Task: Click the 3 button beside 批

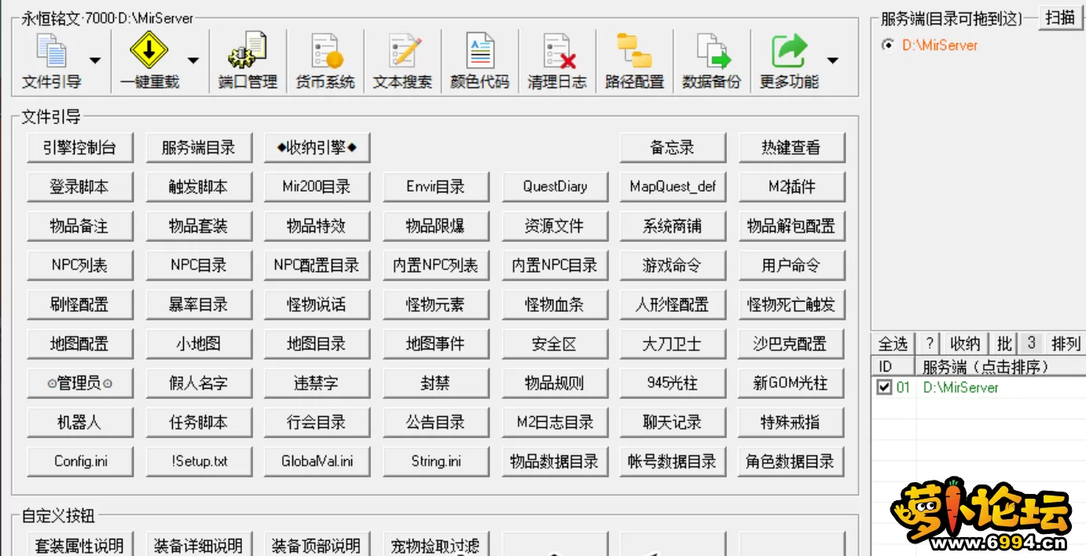Action: [1031, 344]
